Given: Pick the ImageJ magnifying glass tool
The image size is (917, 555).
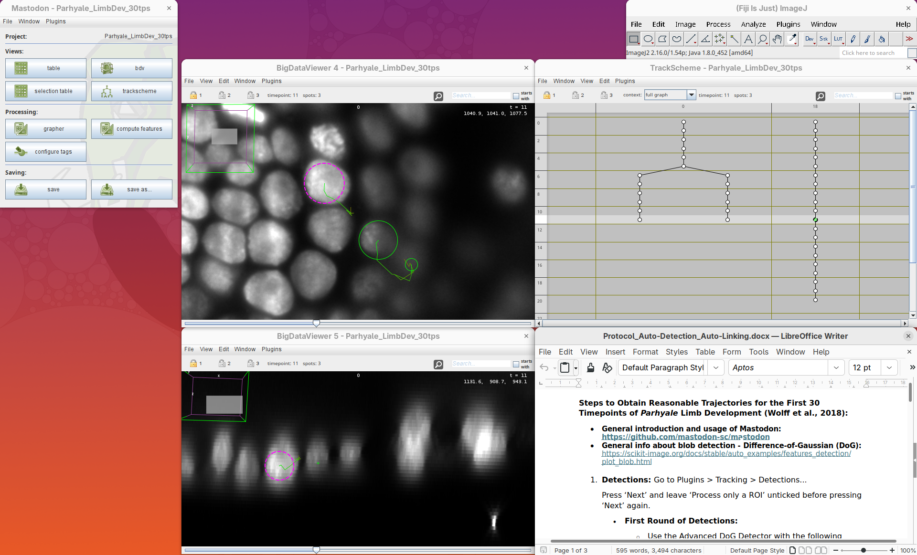Looking at the screenshot, I should [x=763, y=39].
